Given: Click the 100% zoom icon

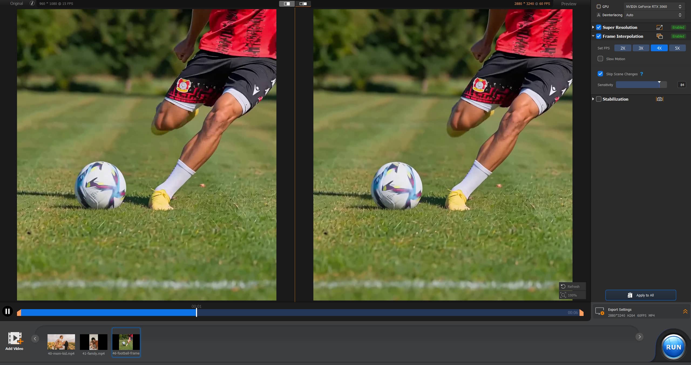Looking at the screenshot, I should point(563,295).
